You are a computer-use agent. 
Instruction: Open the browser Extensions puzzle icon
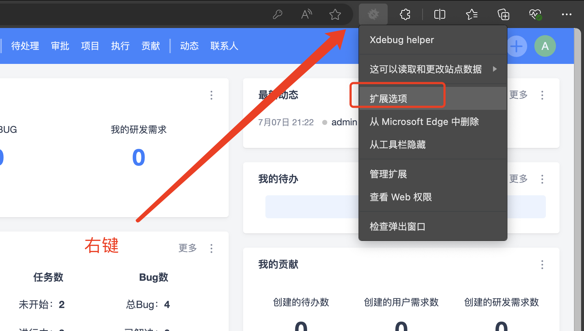coord(405,14)
